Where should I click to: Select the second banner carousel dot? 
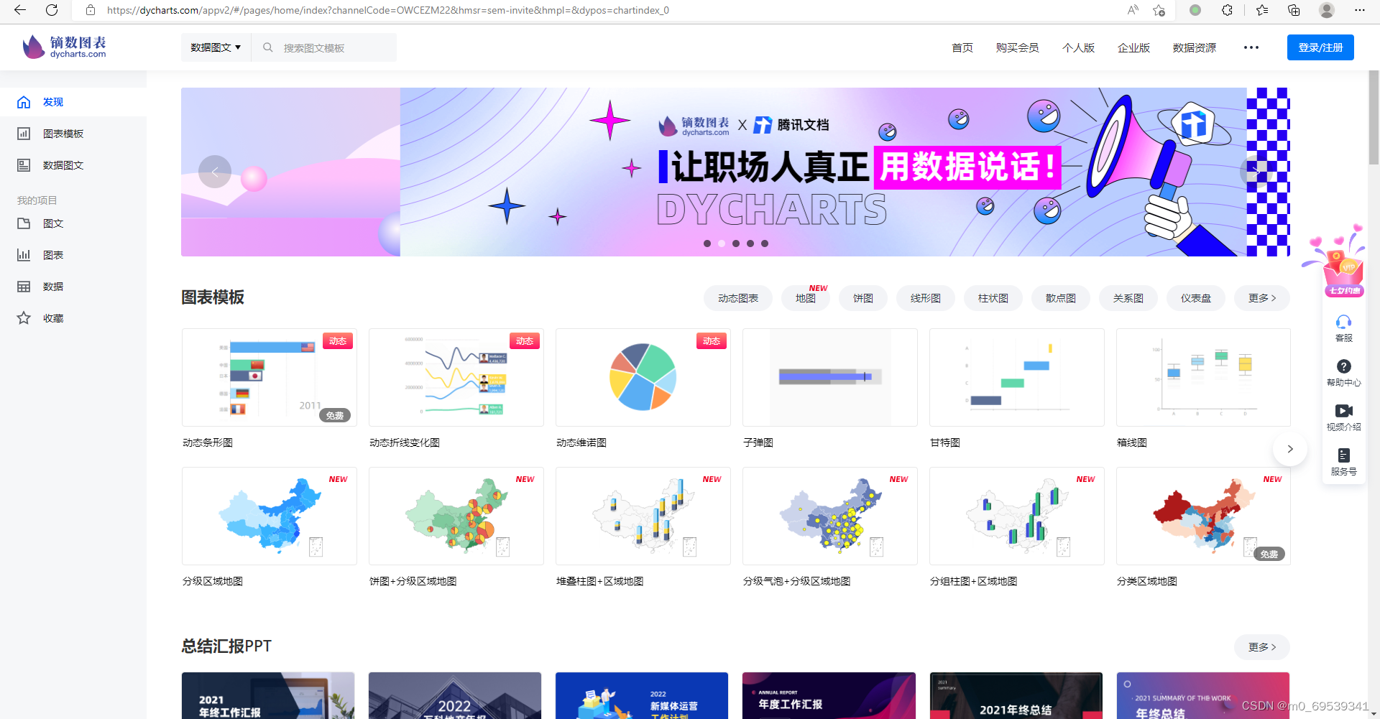pyautogui.click(x=722, y=243)
